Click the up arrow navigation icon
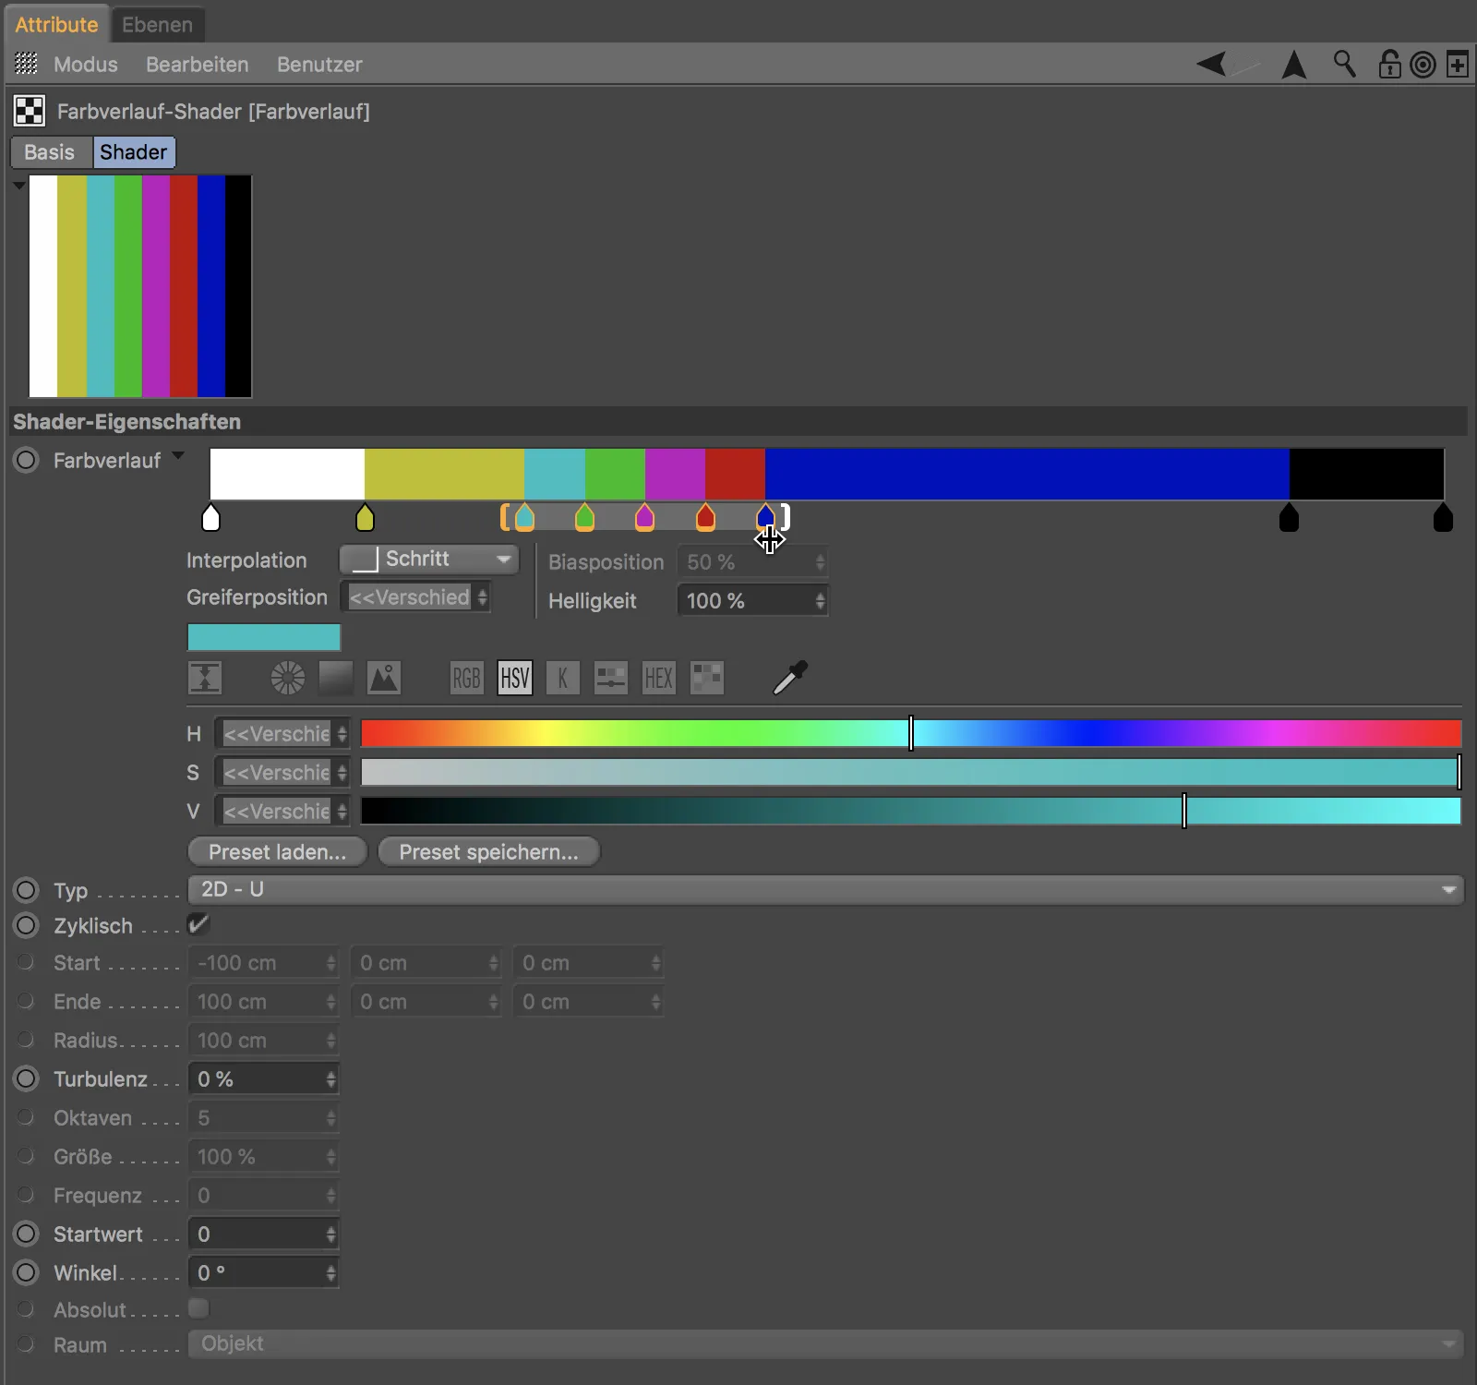 click(x=1294, y=64)
